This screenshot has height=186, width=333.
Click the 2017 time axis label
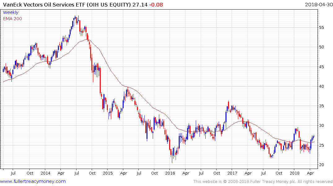pos(232,173)
